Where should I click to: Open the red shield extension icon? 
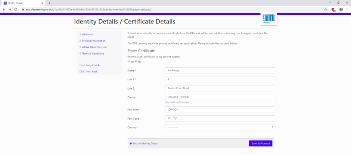tap(333, 10)
